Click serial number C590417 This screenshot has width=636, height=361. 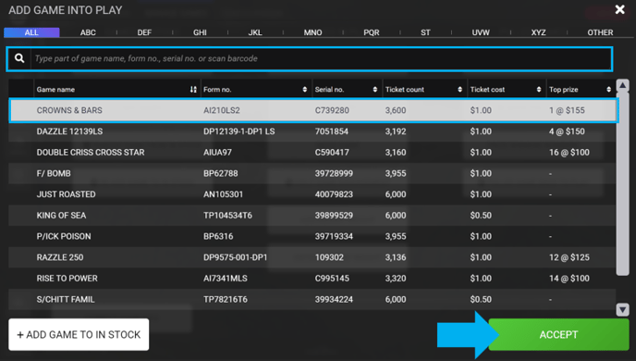pos(332,153)
